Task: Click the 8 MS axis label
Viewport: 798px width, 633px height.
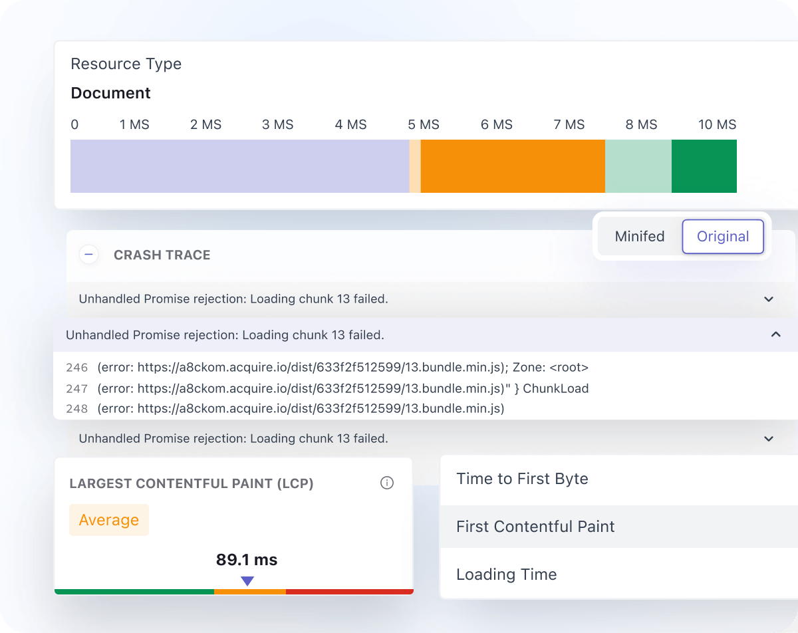Action: pos(642,125)
